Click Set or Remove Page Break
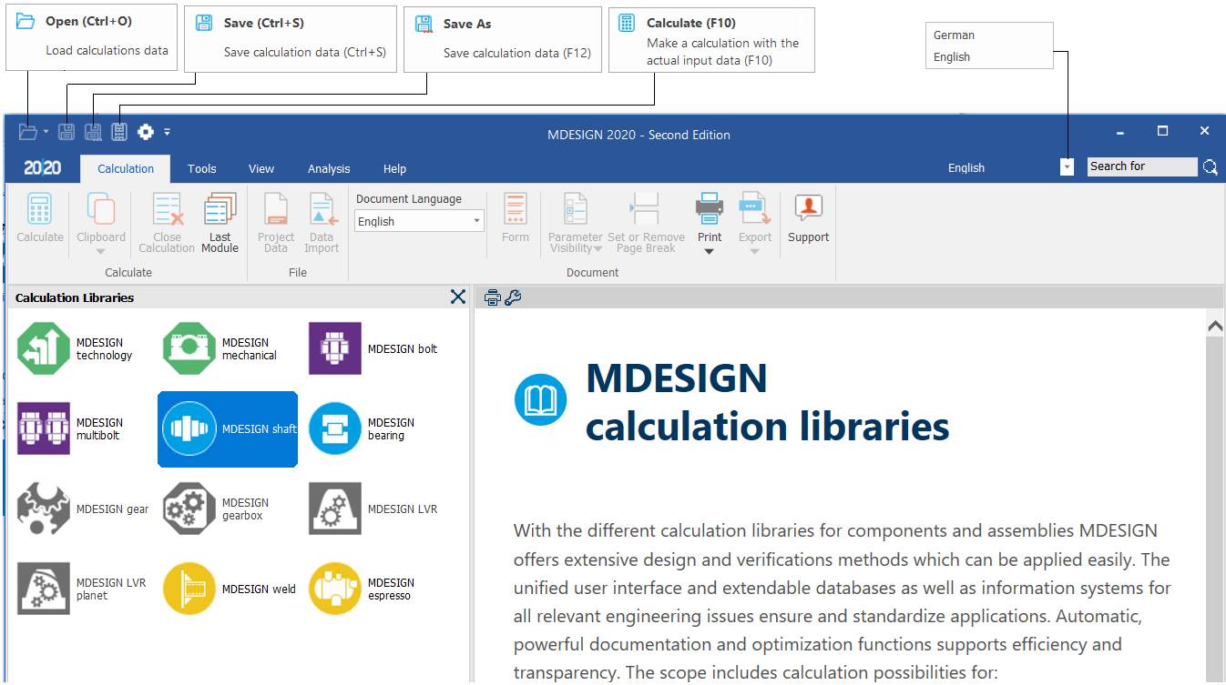 pyautogui.click(x=646, y=223)
